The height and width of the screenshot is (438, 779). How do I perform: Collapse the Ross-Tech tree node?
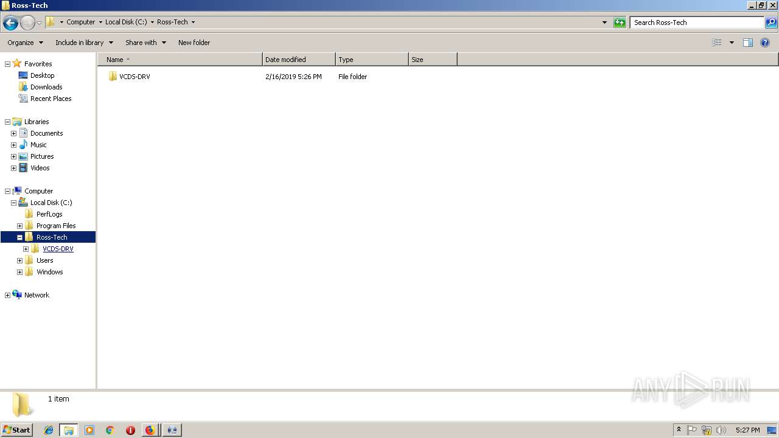pyautogui.click(x=19, y=237)
